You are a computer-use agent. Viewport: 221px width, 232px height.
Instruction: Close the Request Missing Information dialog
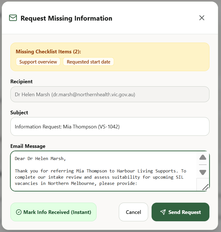click(x=202, y=18)
